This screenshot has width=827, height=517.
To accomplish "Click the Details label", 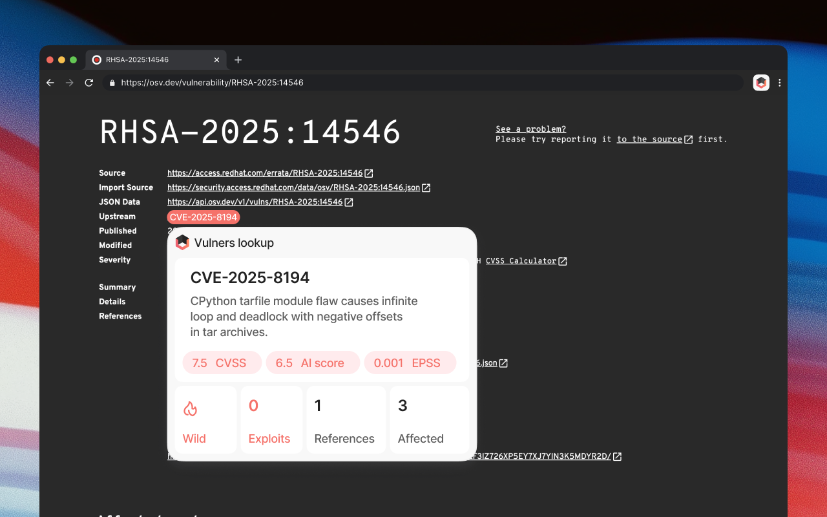I will coord(112,302).
